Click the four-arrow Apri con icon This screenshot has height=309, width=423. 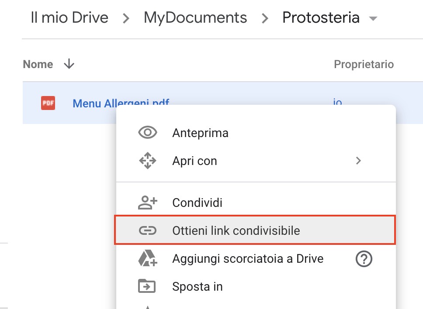148,161
